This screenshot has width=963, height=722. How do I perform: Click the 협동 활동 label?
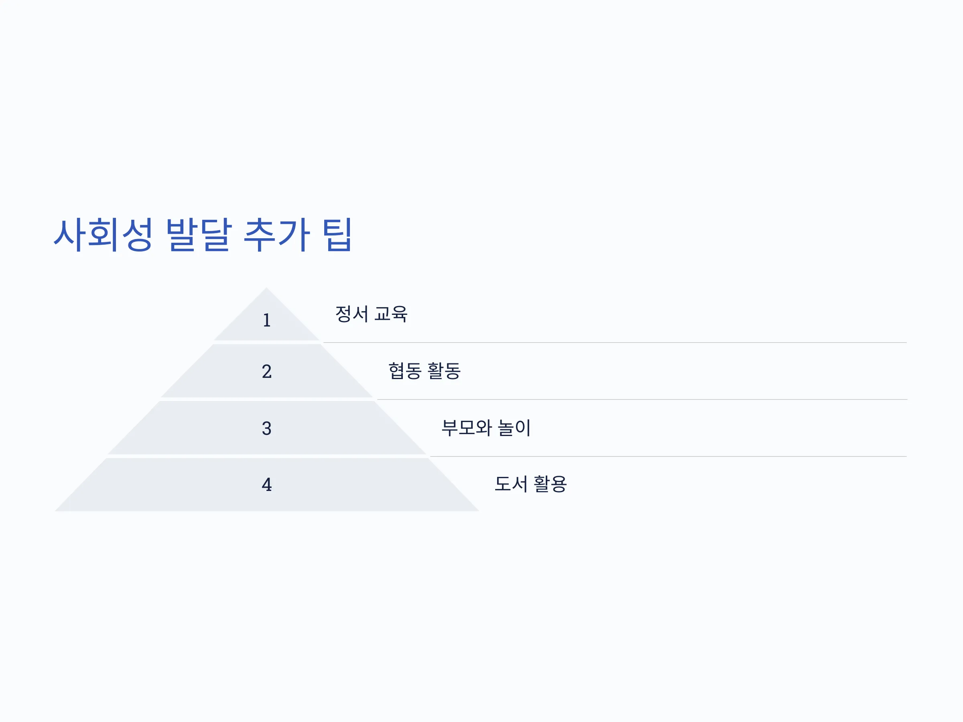425,371
